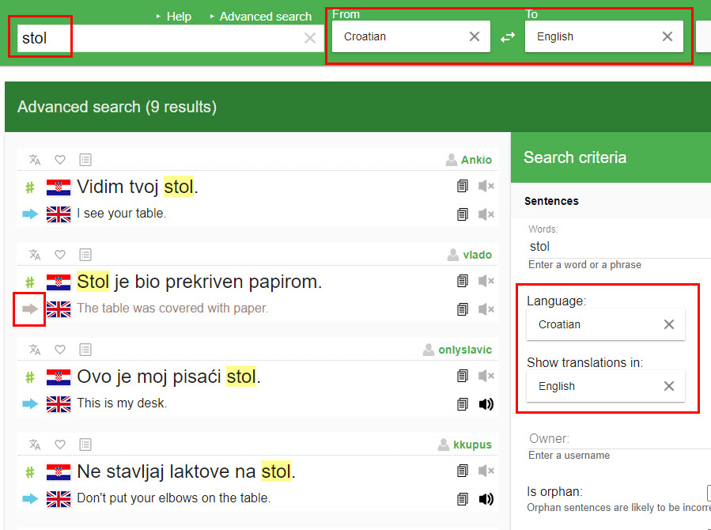
Task: Open the Language criteria dropdown showing Croatian
Action: click(x=605, y=324)
